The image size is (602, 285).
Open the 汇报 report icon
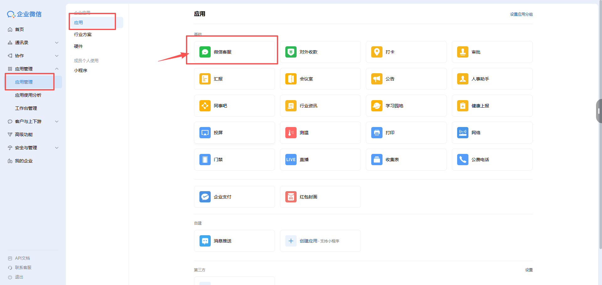coord(205,79)
